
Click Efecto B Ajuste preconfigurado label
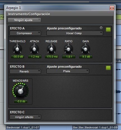click(64, 67)
